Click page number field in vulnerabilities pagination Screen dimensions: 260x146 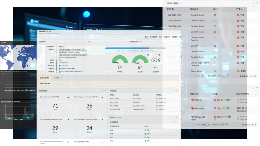[206, 76]
